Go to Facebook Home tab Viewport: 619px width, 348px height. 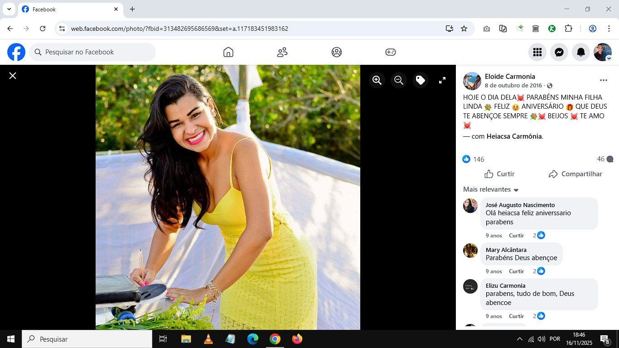click(228, 52)
